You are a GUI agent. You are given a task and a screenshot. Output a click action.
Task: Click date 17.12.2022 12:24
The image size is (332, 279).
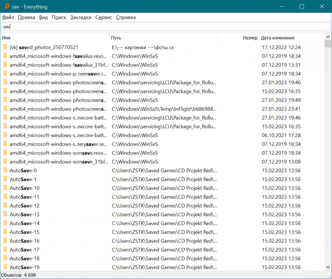click(281, 47)
